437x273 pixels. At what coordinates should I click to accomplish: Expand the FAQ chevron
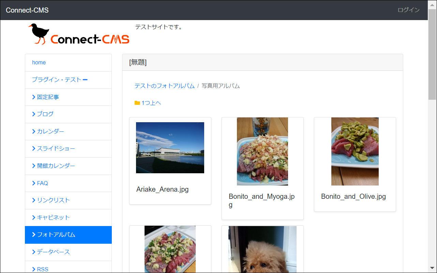(34, 183)
